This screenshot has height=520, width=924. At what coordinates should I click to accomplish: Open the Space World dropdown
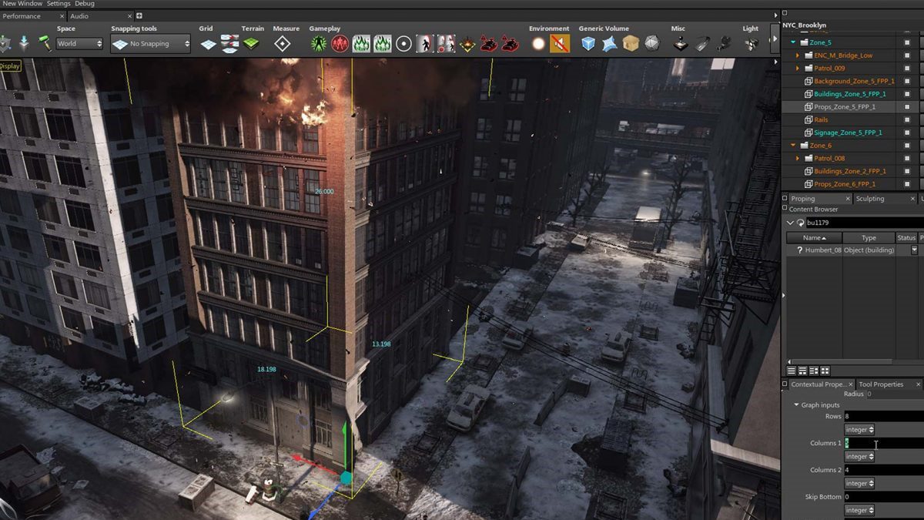[x=79, y=44]
